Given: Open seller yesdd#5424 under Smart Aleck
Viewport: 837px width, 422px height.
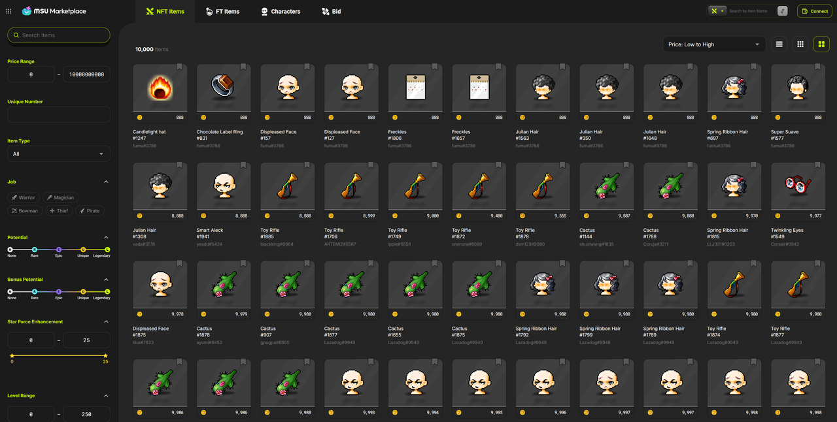Looking at the screenshot, I should 210,244.
